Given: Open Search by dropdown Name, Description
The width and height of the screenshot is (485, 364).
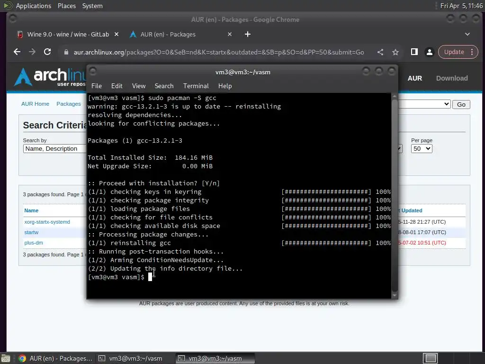Looking at the screenshot, I should tap(54, 148).
